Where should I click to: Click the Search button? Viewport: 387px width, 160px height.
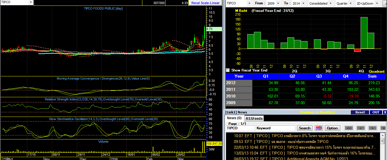[x=304, y=128]
